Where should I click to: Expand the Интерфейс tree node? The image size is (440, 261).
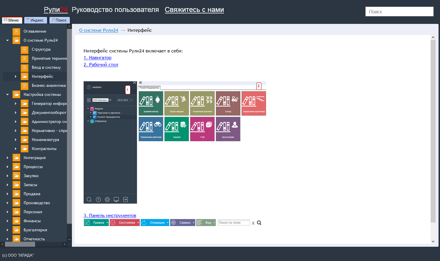[15, 76]
